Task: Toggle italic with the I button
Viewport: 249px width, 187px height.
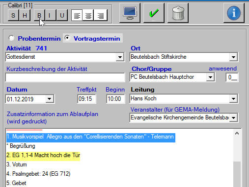Action: pyautogui.click(x=50, y=15)
